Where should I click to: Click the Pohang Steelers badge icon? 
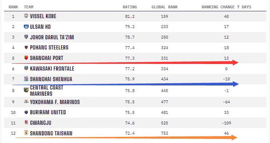[26, 47]
